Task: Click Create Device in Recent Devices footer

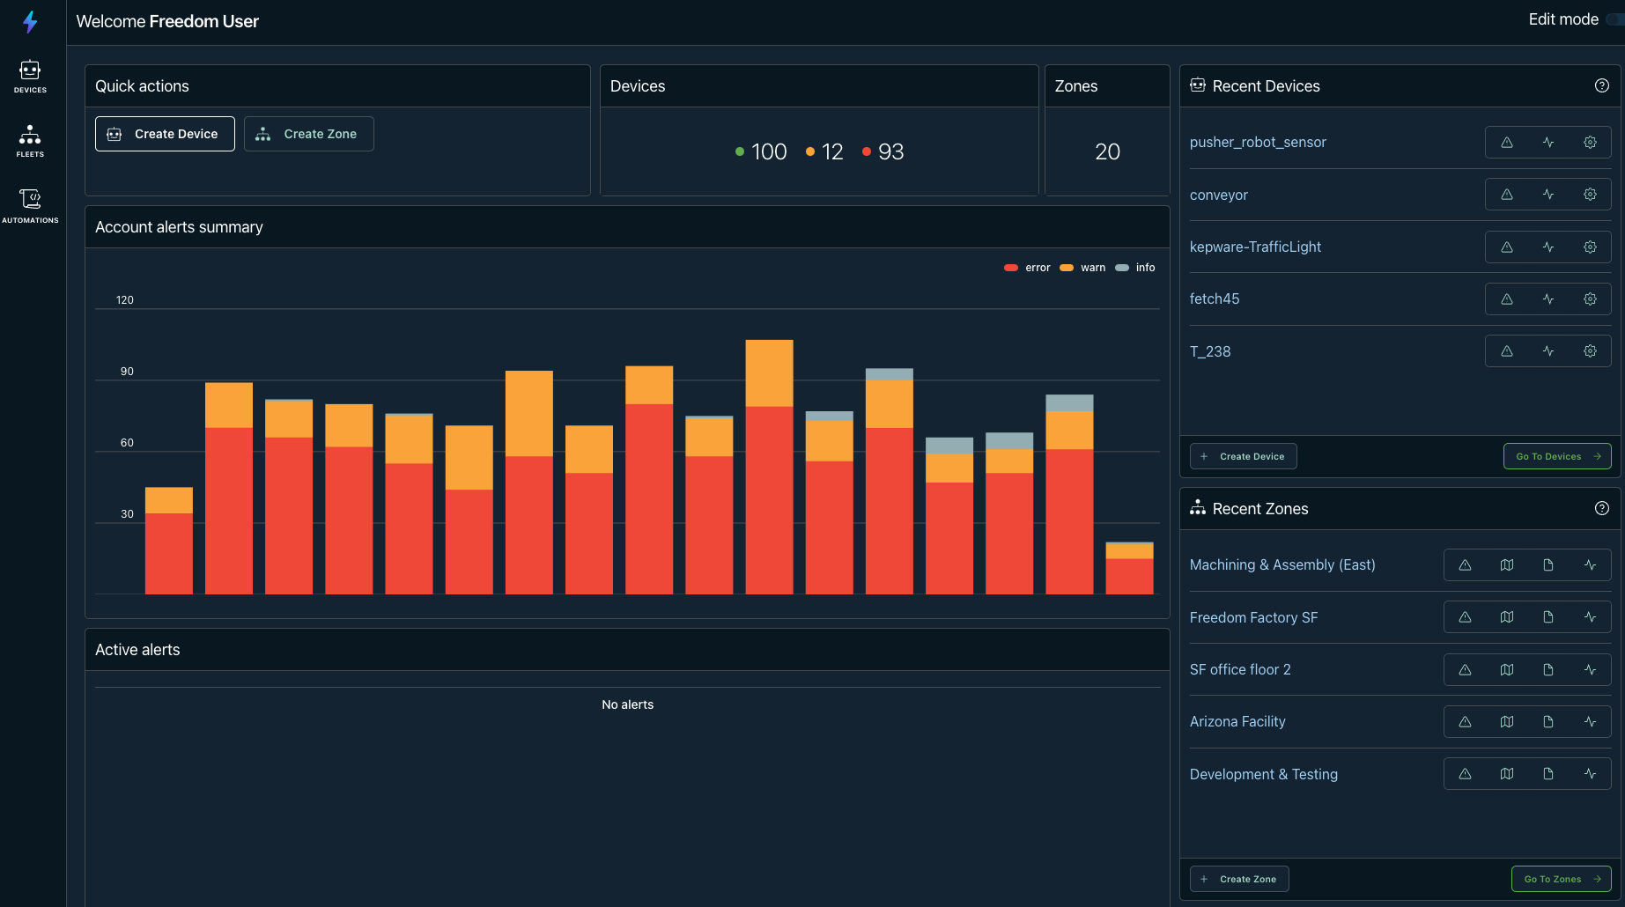Action: click(x=1243, y=456)
